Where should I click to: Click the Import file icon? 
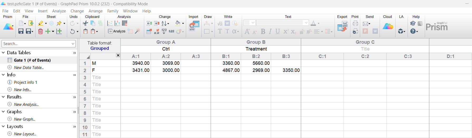point(194,26)
